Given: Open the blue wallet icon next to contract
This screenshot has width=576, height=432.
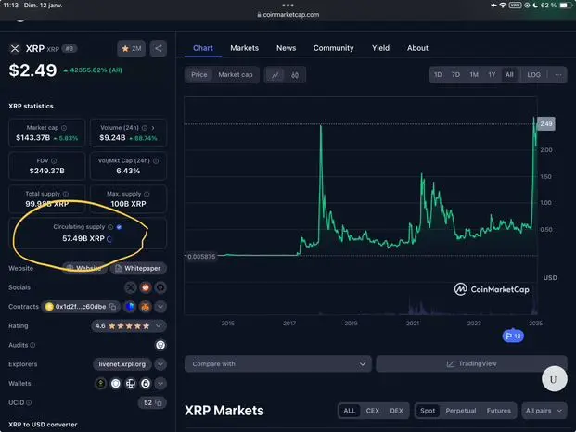Looking at the screenshot, I should pos(130,307).
